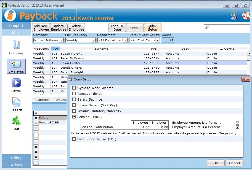Uncheck the Pension - PRSA checkbox

74,117
